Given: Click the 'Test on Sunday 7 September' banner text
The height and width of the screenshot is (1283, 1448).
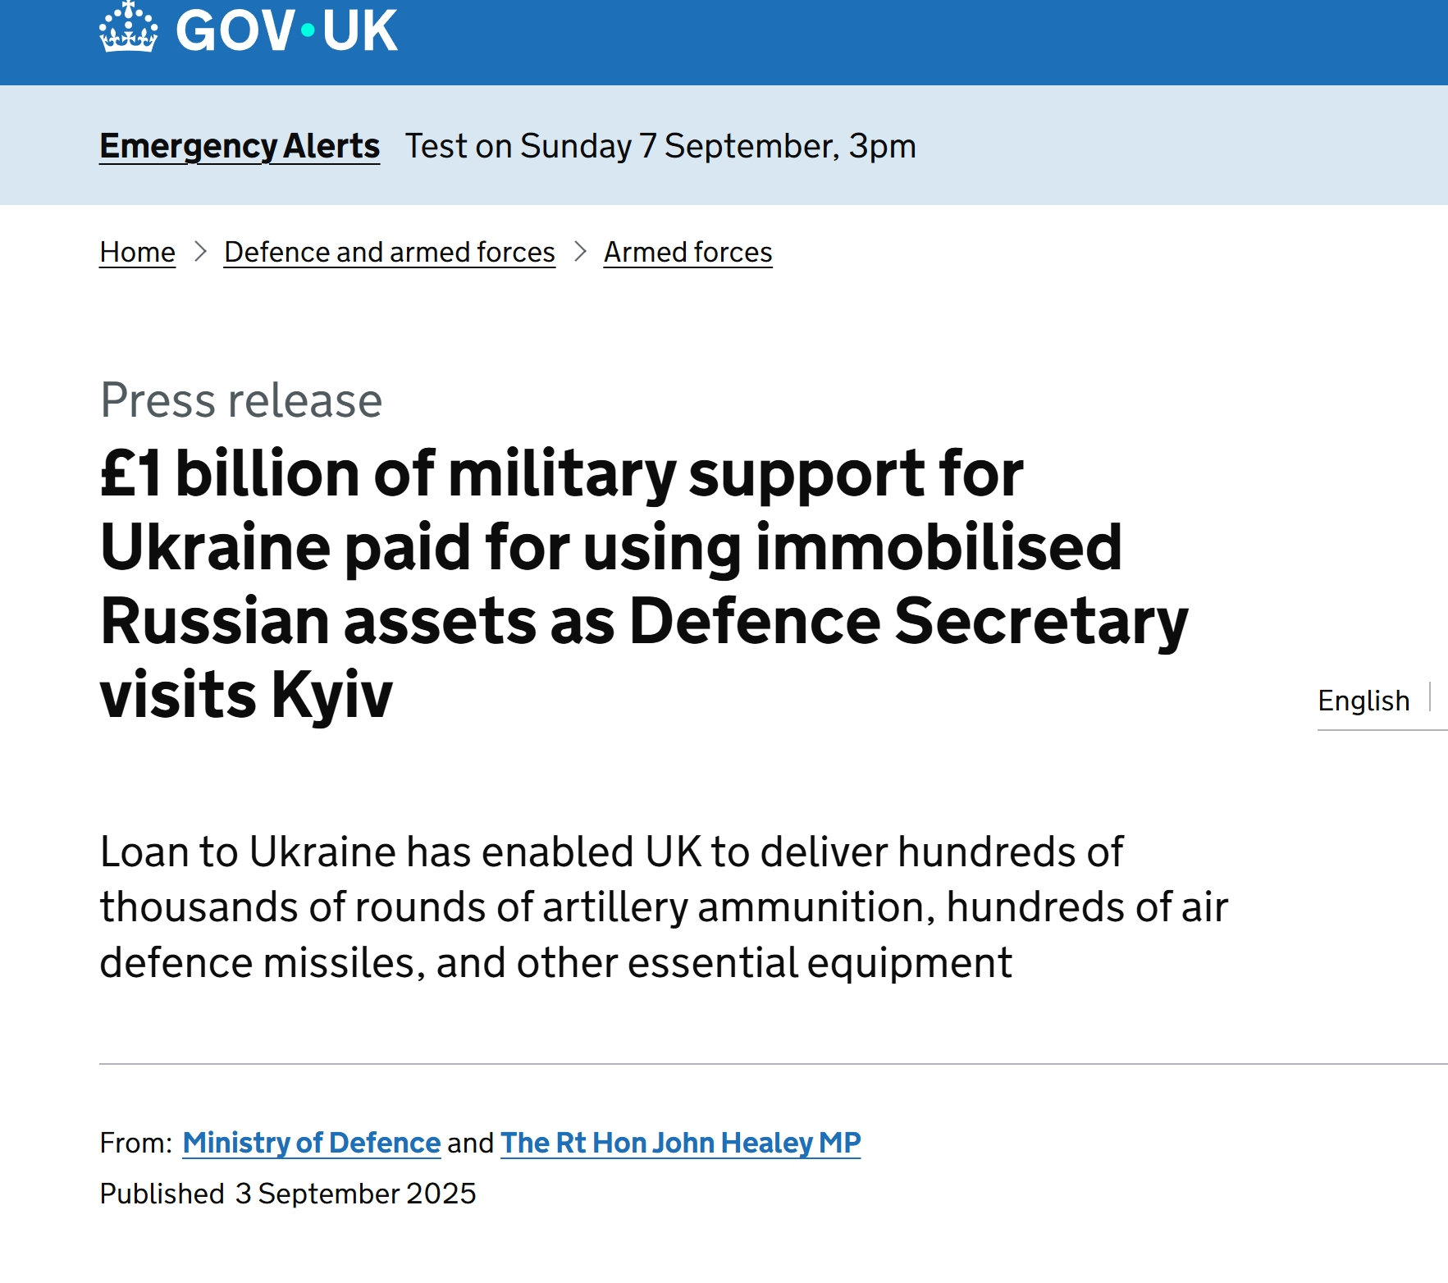Looking at the screenshot, I should (x=660, y=146).
